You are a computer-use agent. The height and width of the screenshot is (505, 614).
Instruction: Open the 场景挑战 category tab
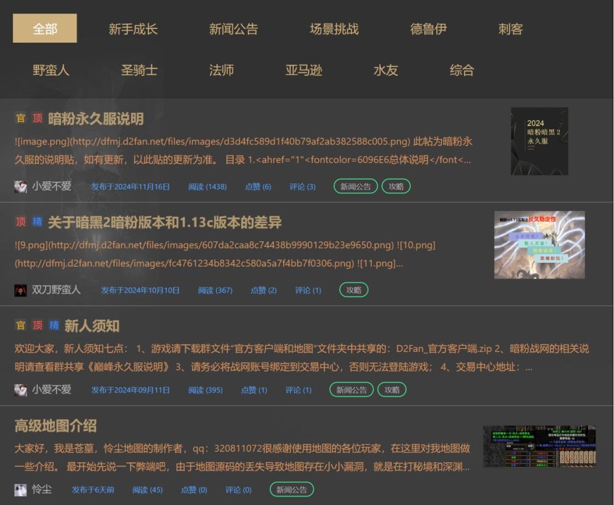point(334,29)
